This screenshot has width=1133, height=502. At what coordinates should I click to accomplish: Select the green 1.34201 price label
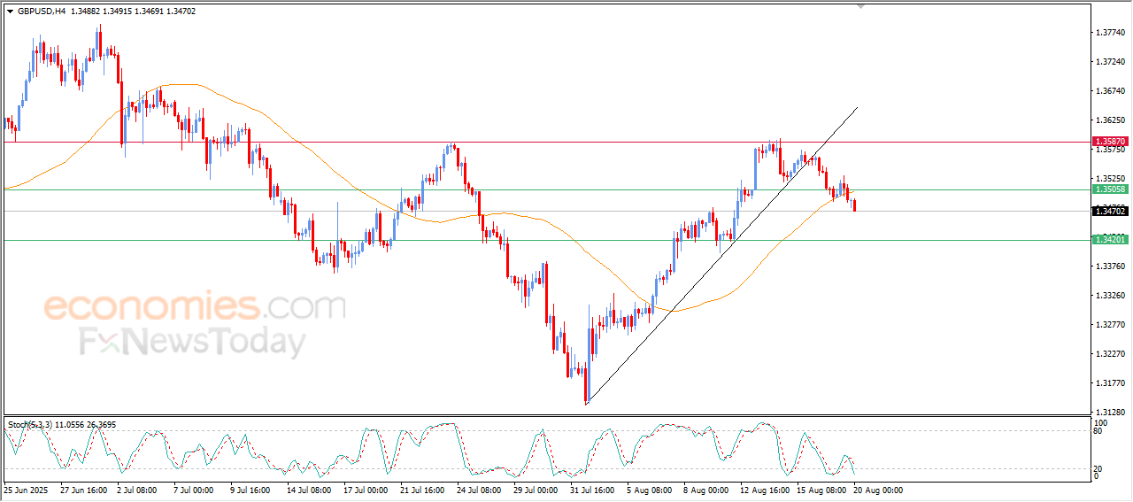(1110, 240)
